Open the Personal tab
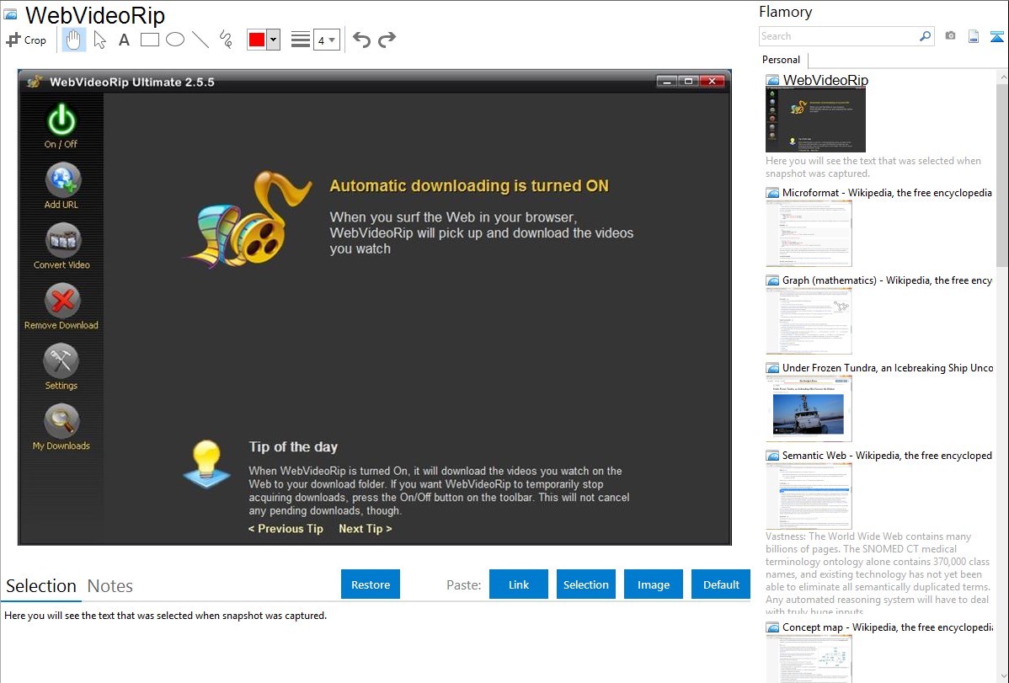 782,60
